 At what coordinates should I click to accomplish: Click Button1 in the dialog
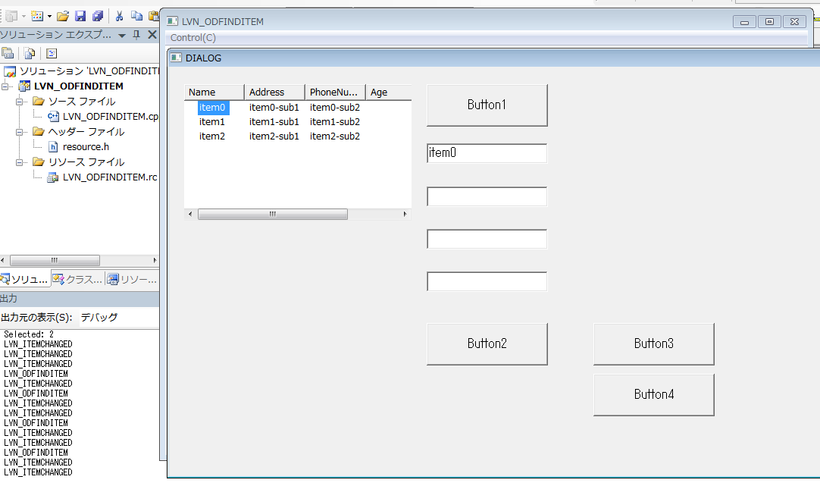(487, 105)
